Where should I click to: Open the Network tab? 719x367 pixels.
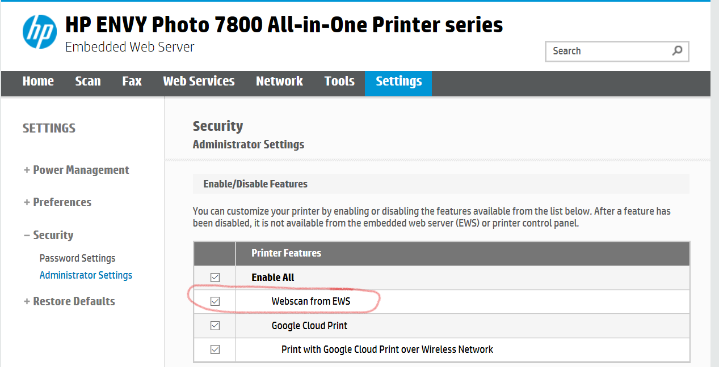click(x=279, y=81)
